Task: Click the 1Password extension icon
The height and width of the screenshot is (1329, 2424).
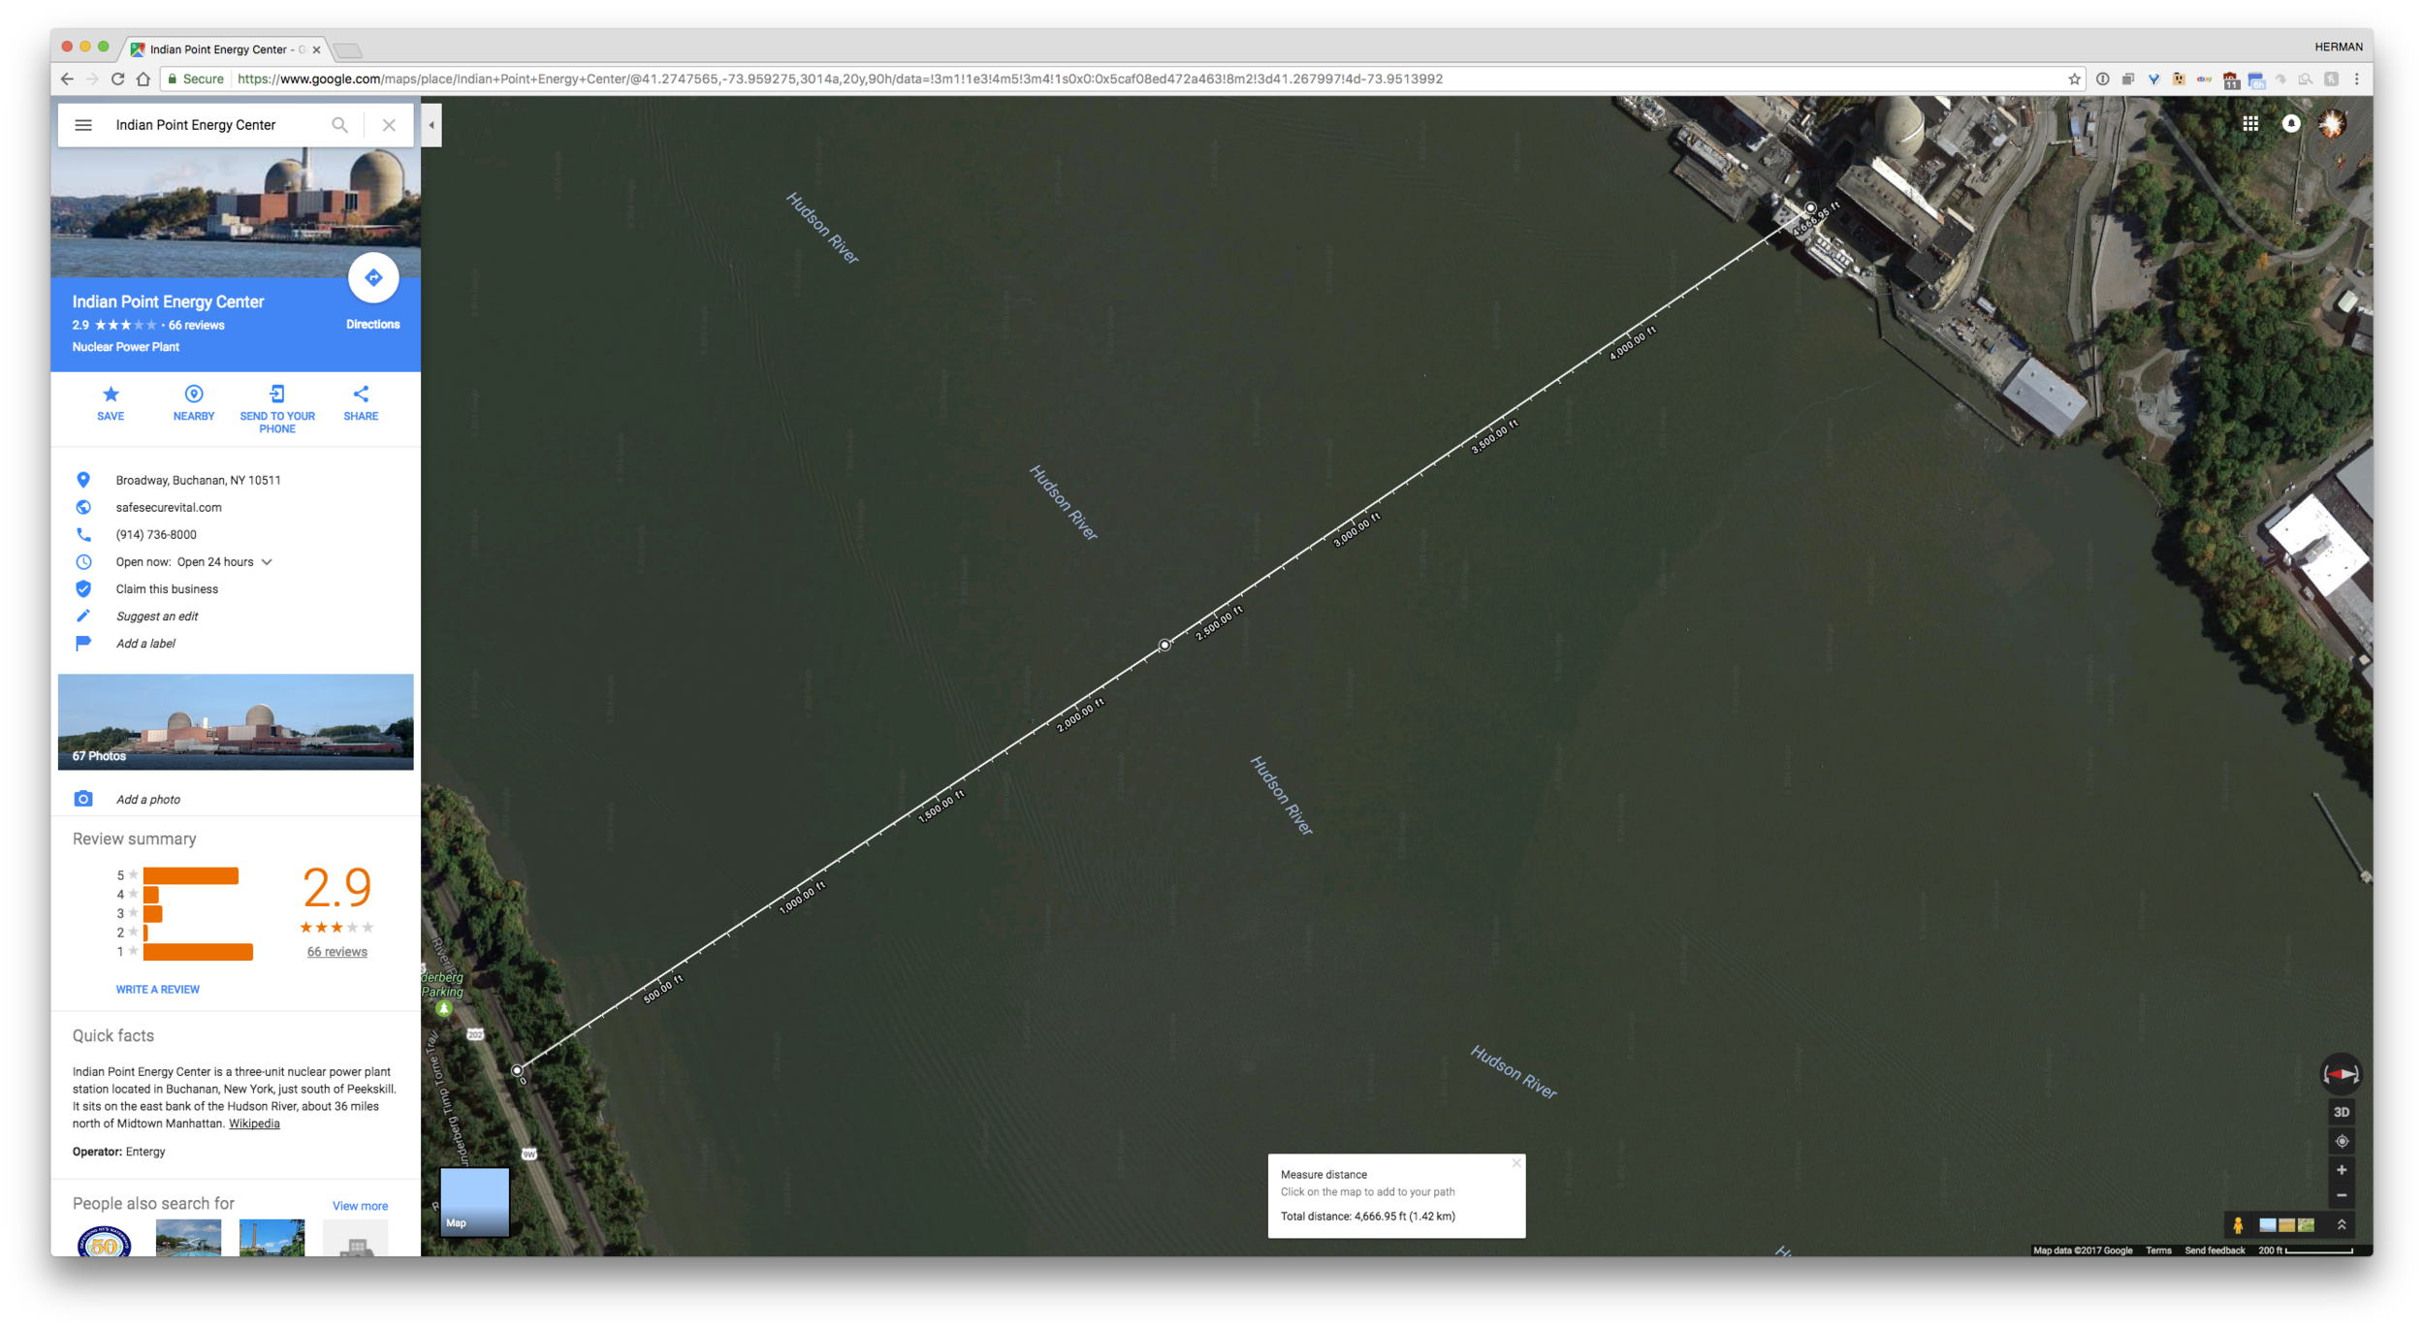Action: point(2102,79)
